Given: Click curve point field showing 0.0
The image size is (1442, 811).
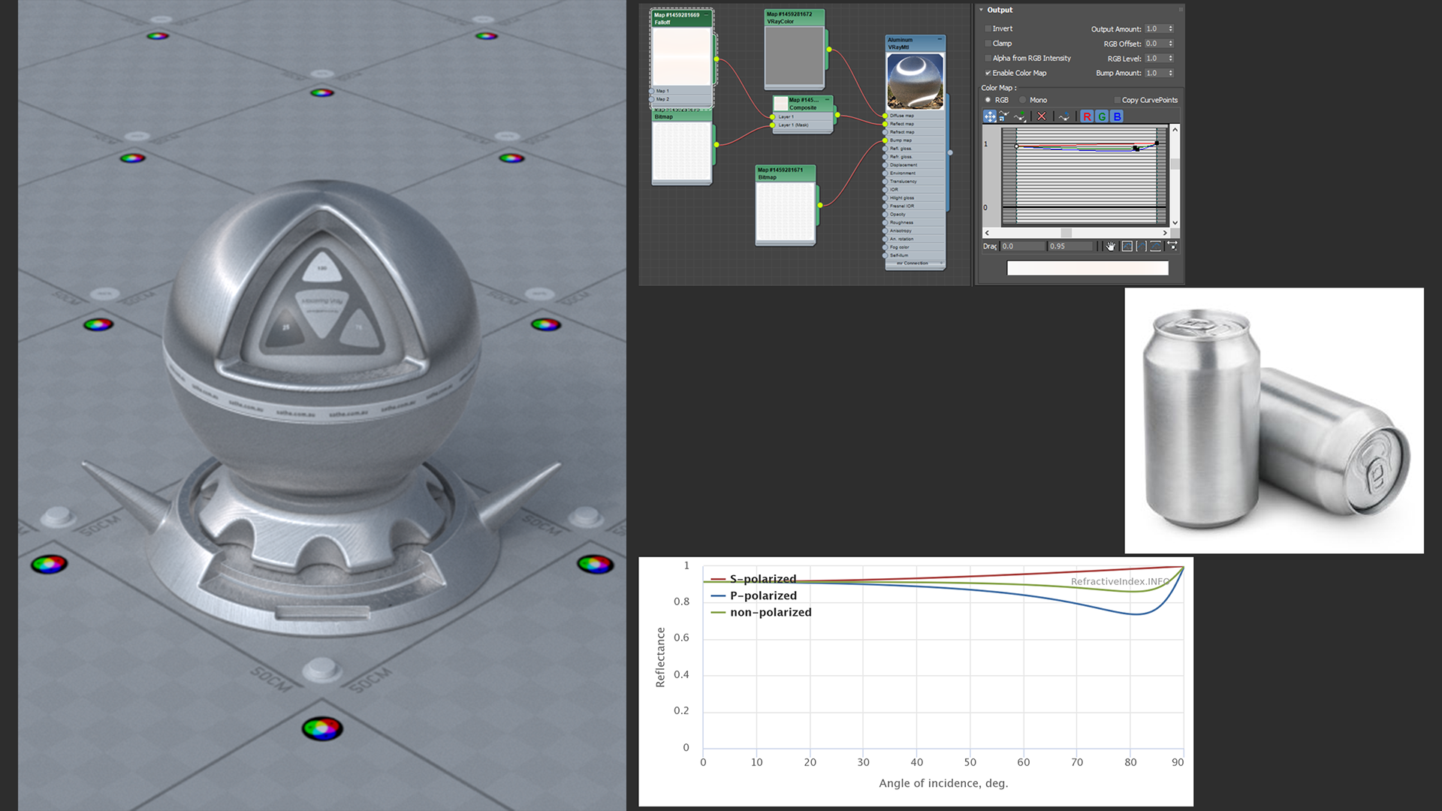Looking at the screenshot, I should (x=1022, y=246).
